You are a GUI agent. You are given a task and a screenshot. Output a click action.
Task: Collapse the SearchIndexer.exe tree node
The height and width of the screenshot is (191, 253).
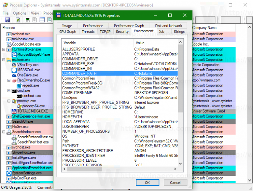pos(4,132)
